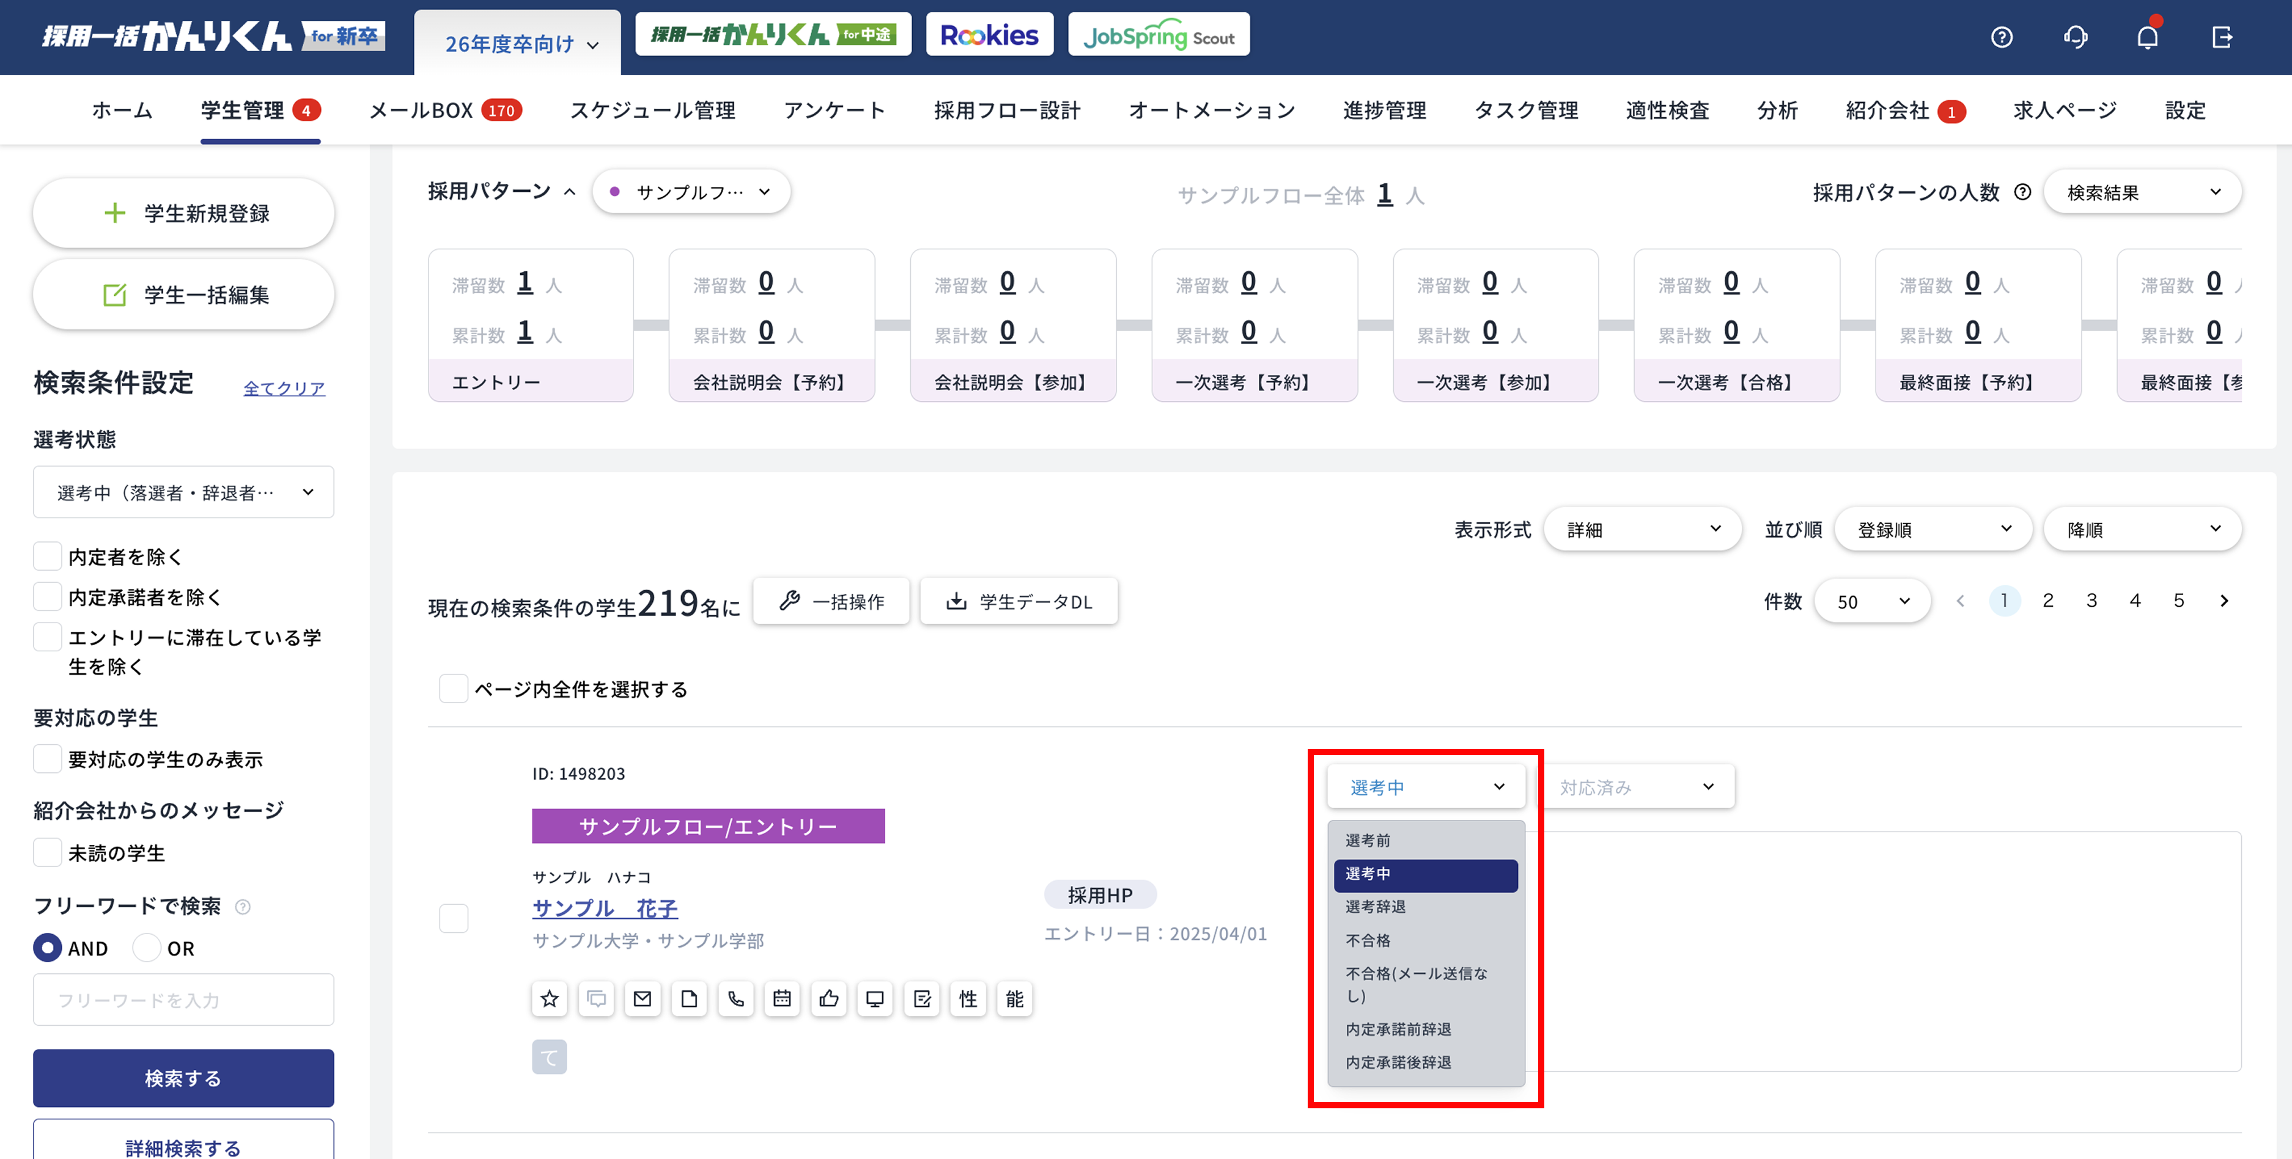Screen dimensions: 2292x1159
Task: Check ページ内全件を選択する checkbox
Action: pyautogui.click(x=454, y=689)
